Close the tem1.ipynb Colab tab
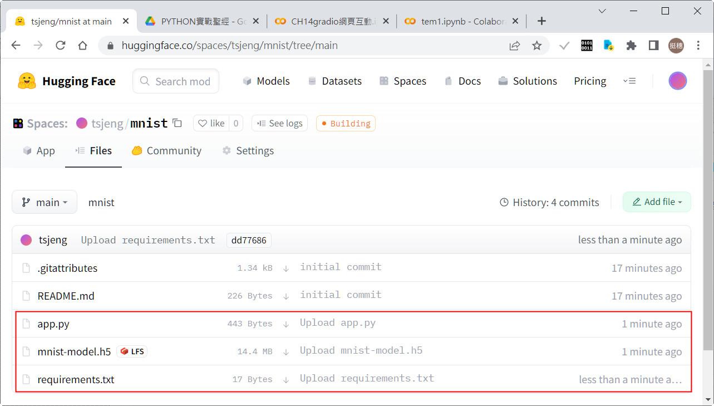This screenshot has width=714, height=406. [515, 21]
